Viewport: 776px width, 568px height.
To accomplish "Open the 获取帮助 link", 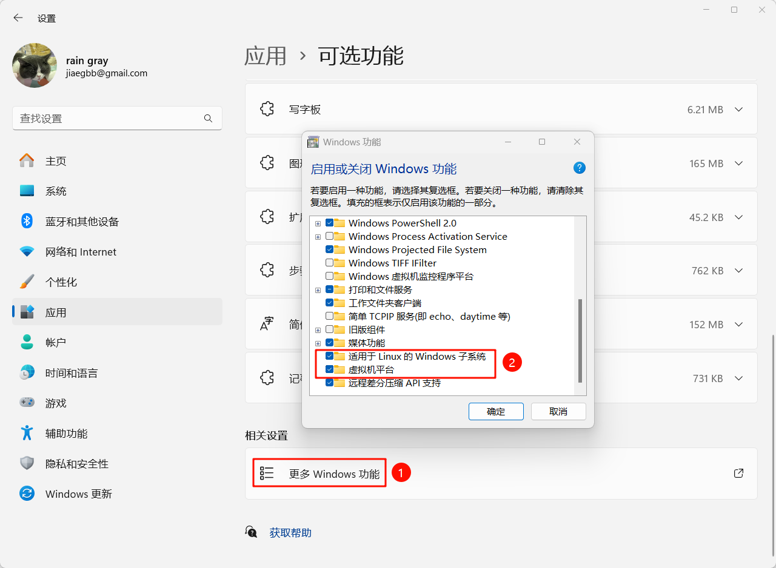I will click(x=290, y=532).
